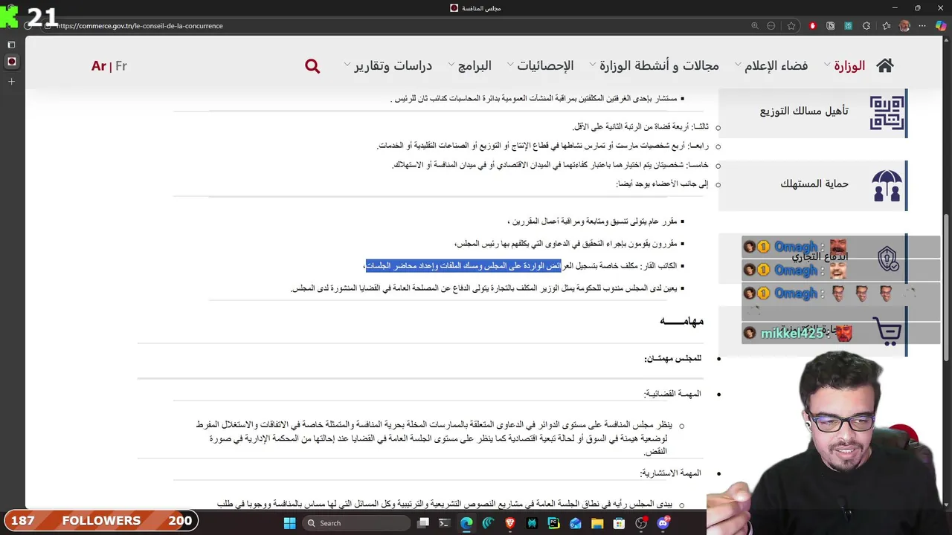
Task: Click the umbrella consumer protection icon
Action: 887,186
